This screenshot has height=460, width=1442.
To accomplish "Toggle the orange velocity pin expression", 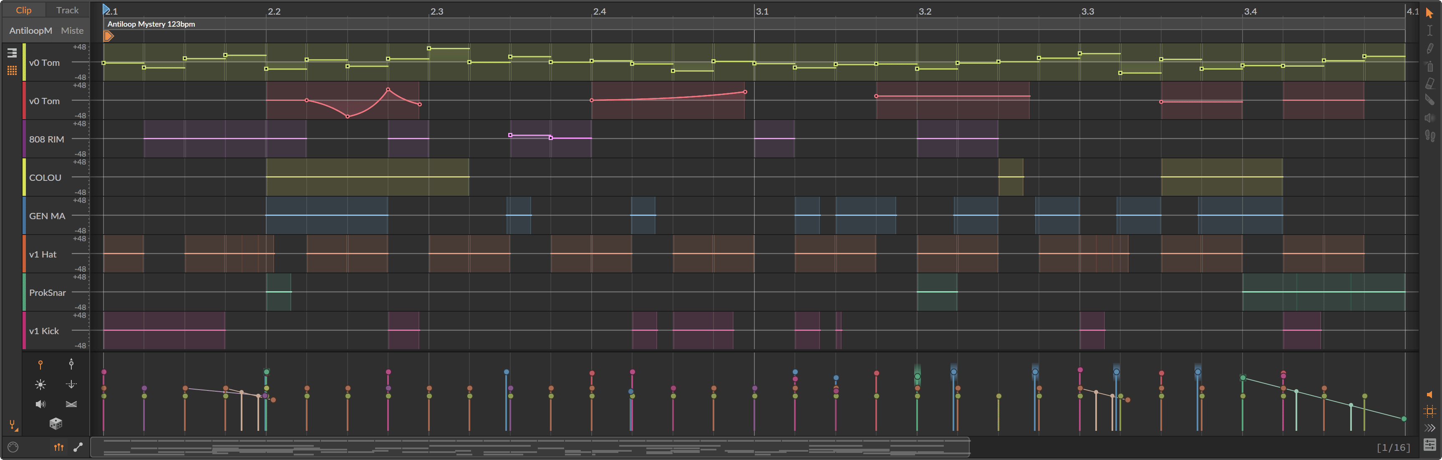I will [x=40, y=364].
